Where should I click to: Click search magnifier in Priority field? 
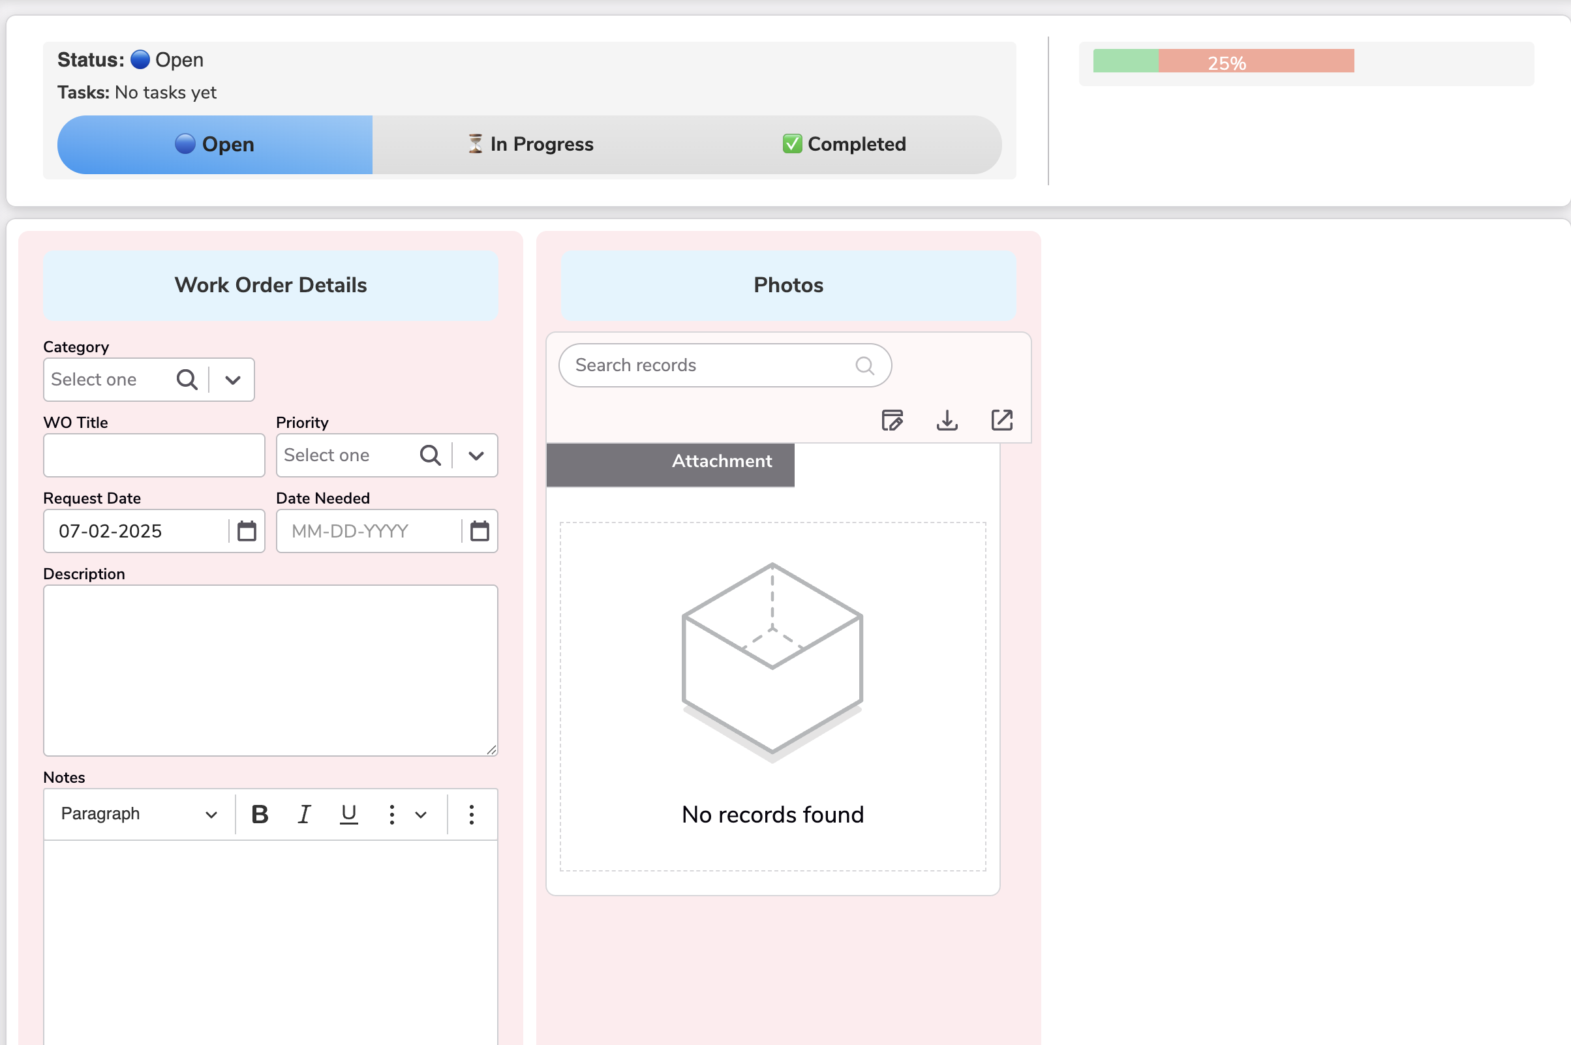(x=430, y=455)
